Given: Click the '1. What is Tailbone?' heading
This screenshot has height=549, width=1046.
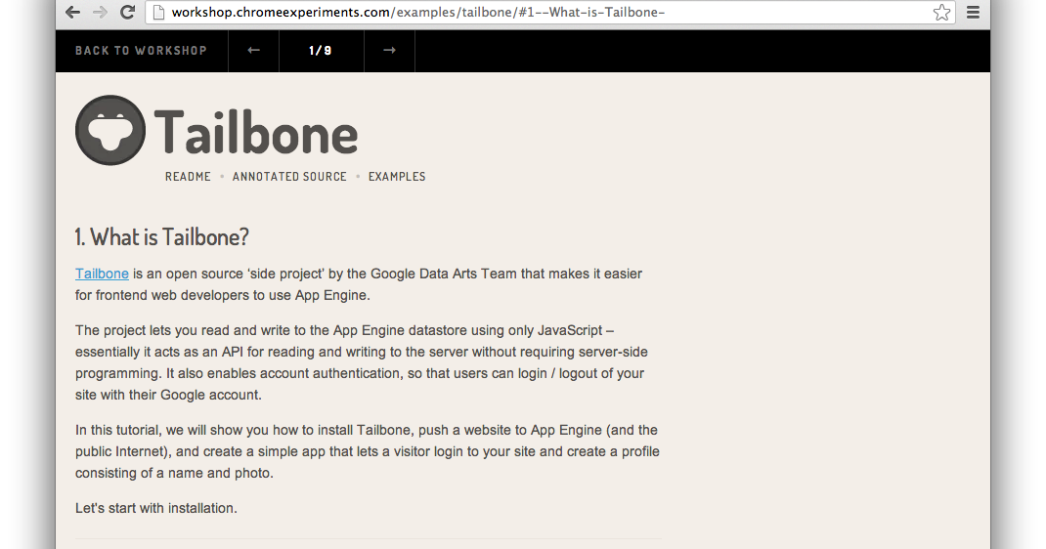Looking at the screenshot, I should click(161, 237).
